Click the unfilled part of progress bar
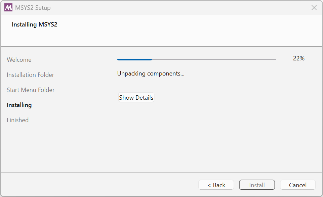Screen dimensions: 323x197 (x=214, y=60)
